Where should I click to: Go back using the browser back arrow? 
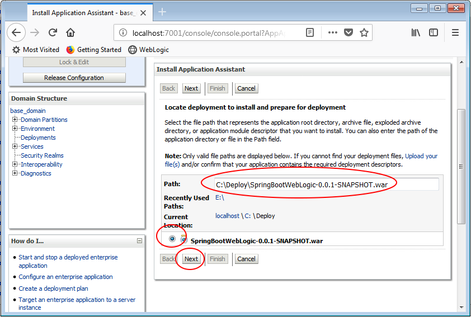[x=16, y=32]
